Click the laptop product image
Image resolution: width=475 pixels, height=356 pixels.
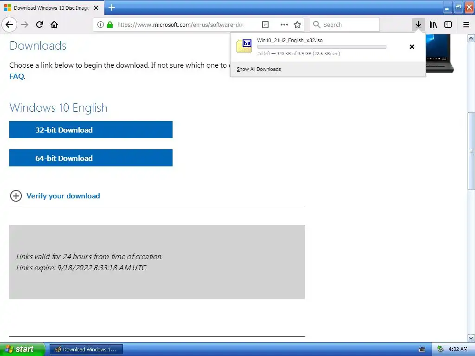click(x=440, y=53)
